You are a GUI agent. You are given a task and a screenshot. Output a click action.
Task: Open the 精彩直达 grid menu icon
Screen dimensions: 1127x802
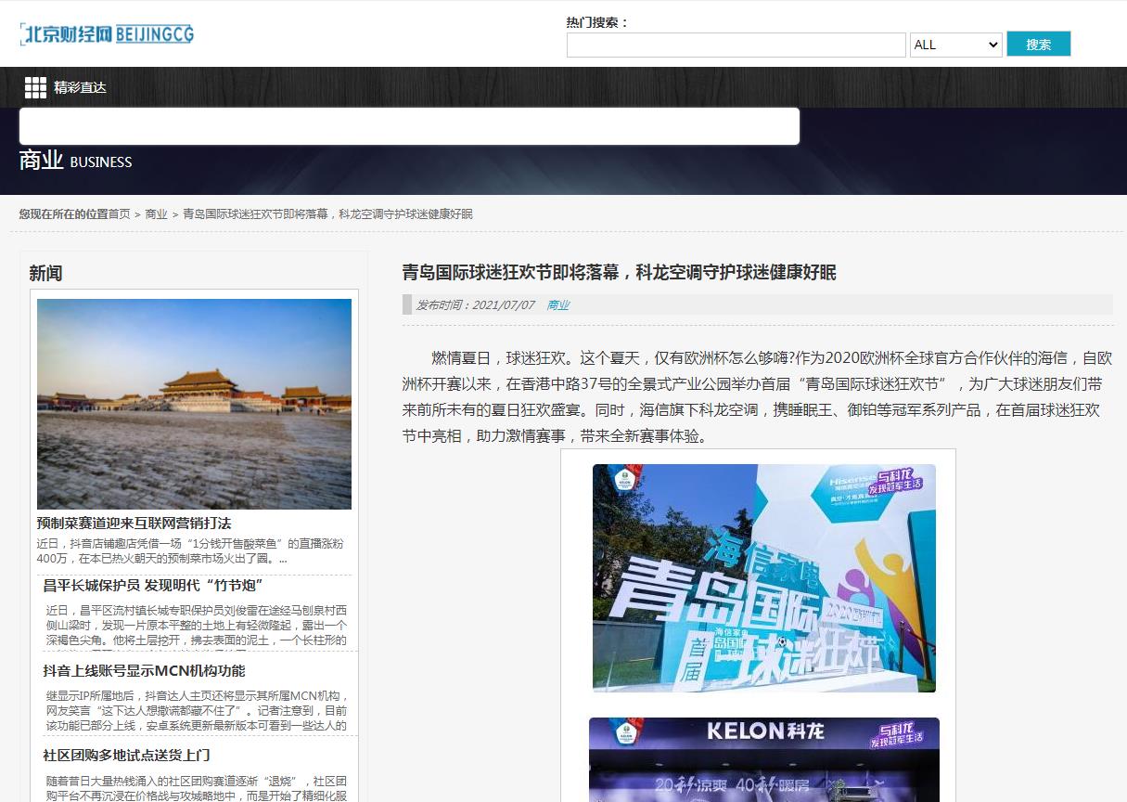[35, 88]
